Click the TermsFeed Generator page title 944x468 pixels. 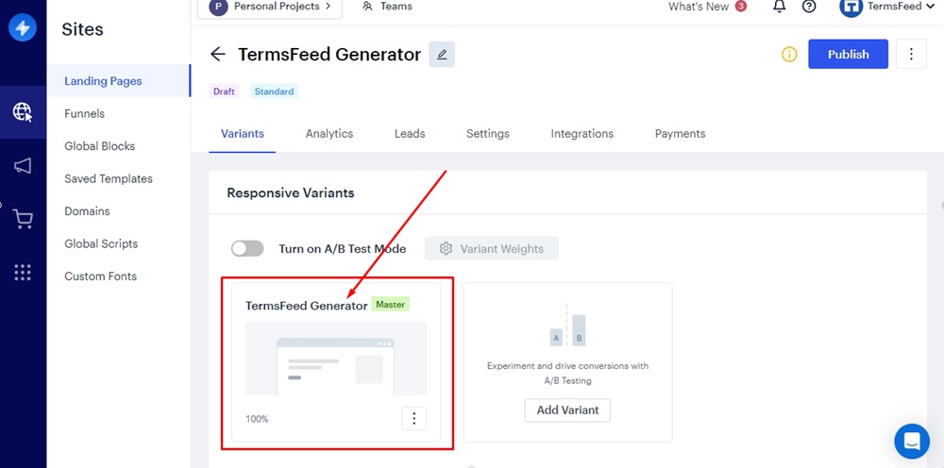pos(329,54)
